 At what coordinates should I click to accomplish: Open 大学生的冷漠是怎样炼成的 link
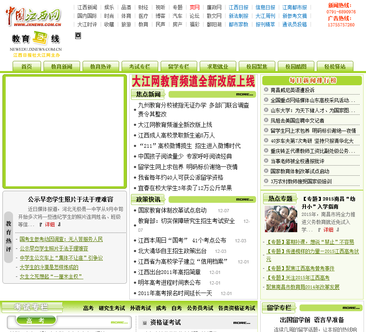point(49,267)
